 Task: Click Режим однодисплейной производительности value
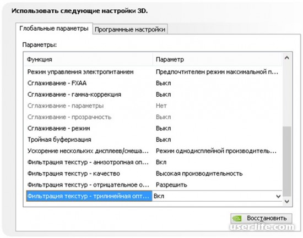click(216, 151)
